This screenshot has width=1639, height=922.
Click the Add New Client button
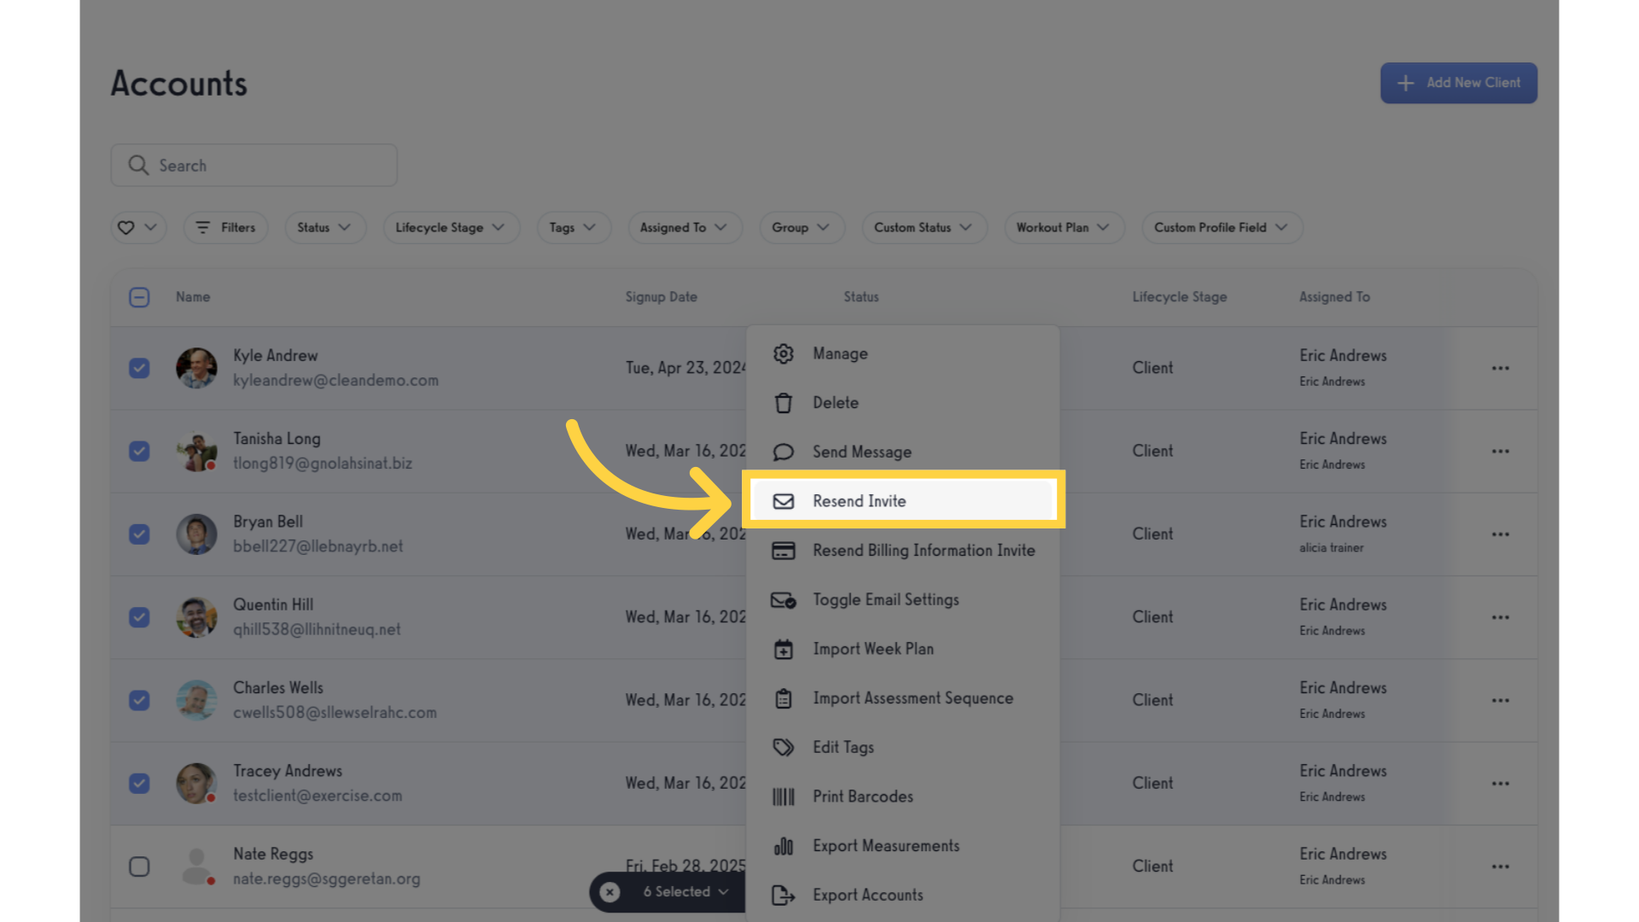point(1459,83)
